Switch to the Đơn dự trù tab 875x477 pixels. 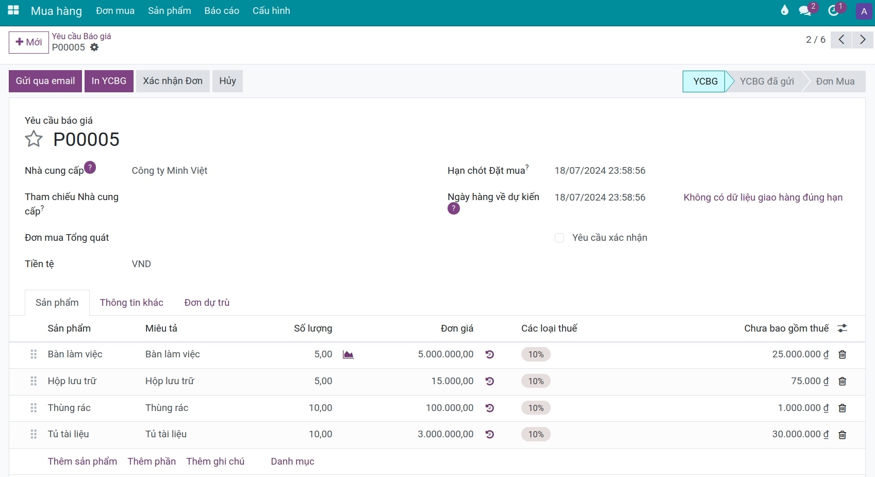point(207,303)
